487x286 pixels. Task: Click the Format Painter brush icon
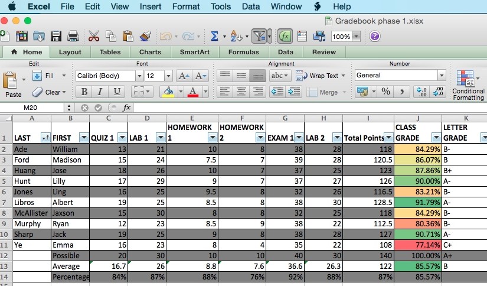pos(145,37)
